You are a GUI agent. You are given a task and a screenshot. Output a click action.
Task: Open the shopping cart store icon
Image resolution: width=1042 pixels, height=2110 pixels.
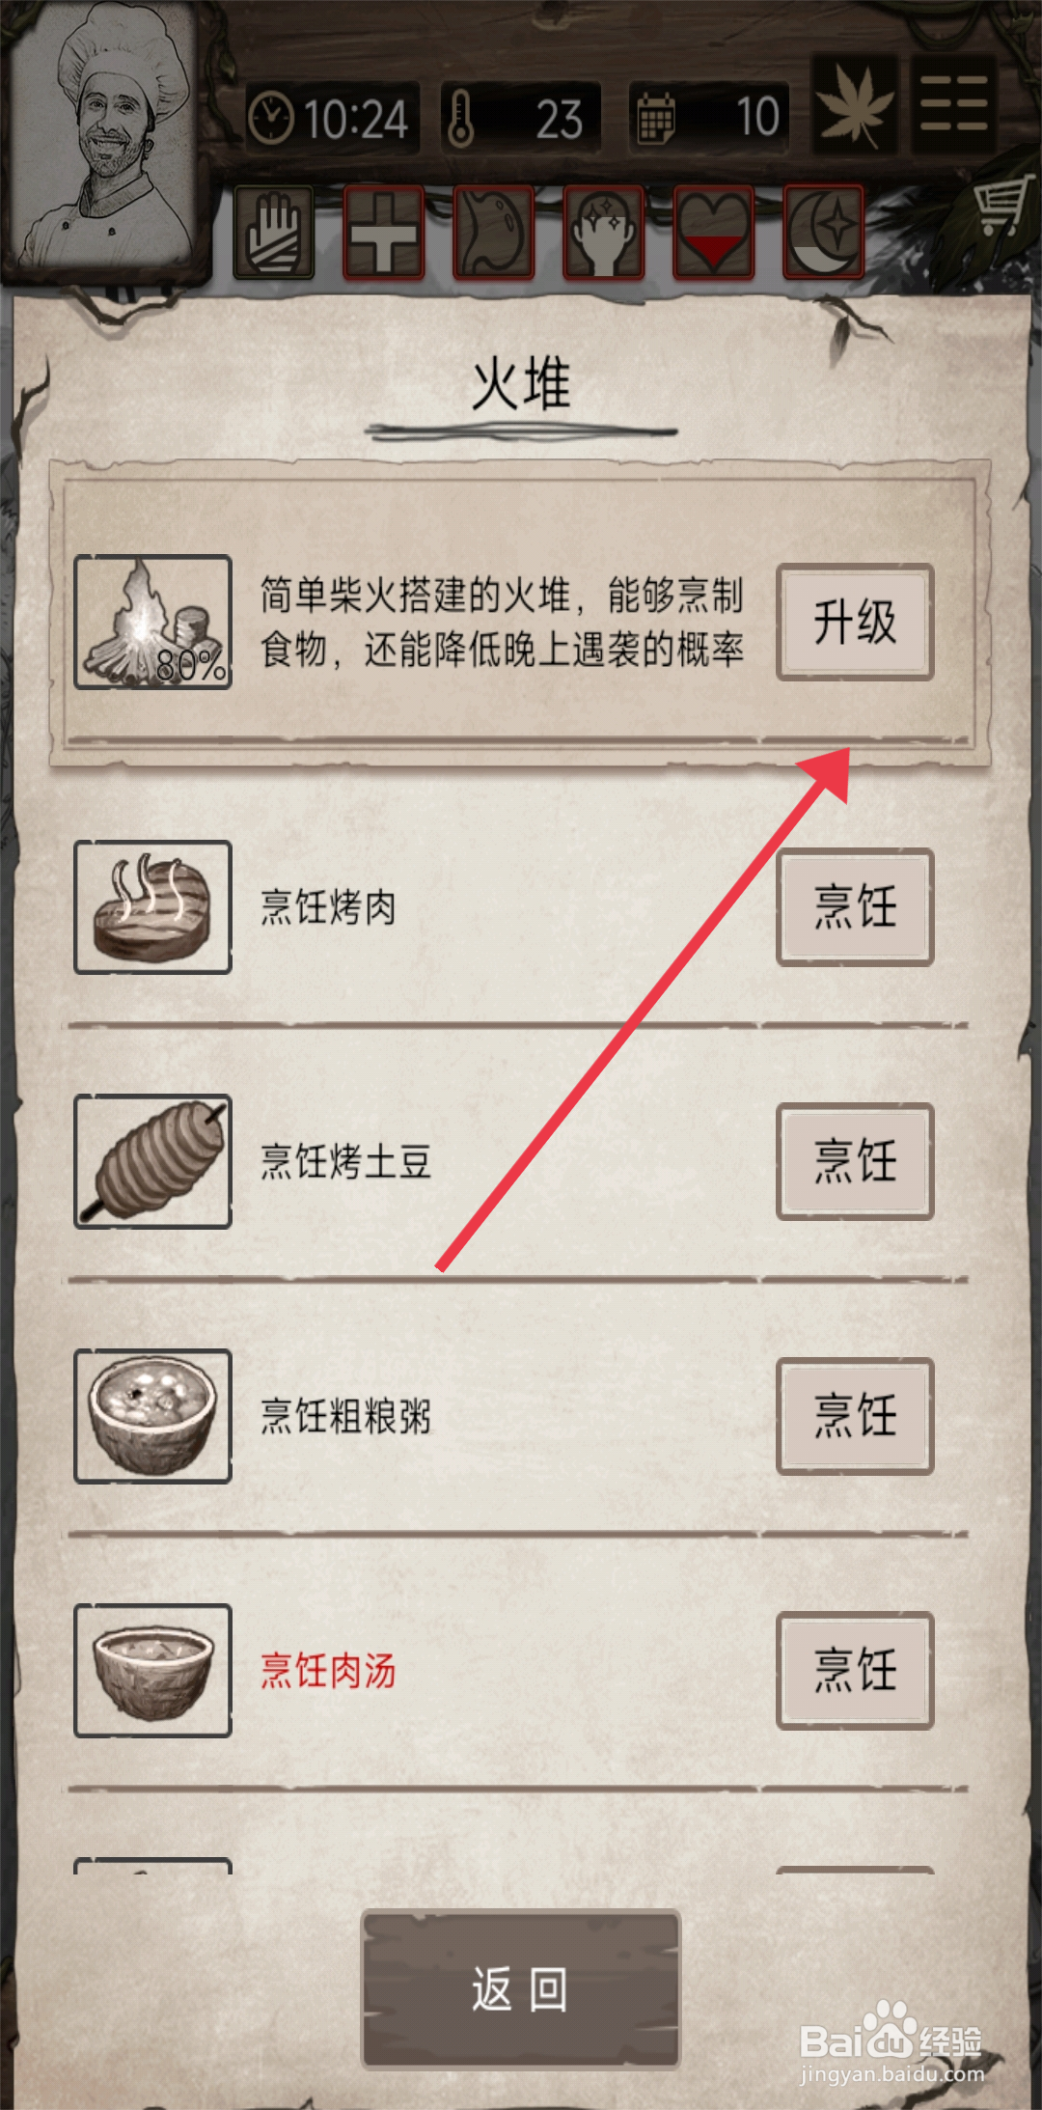(x=1000, y=207)
